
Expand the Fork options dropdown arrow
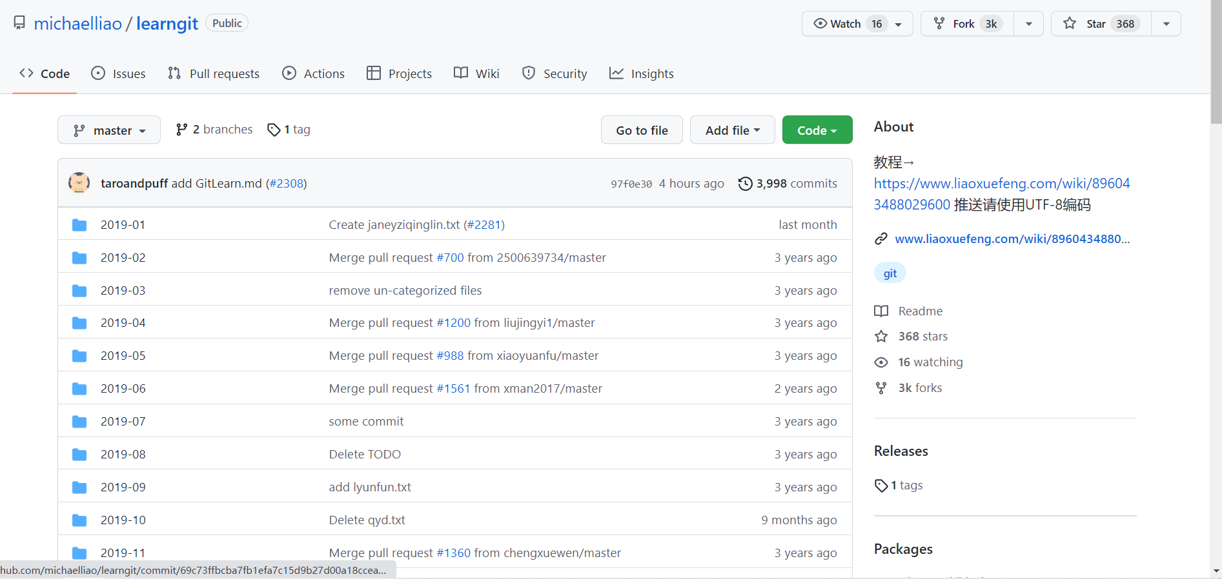point(1029,24)
